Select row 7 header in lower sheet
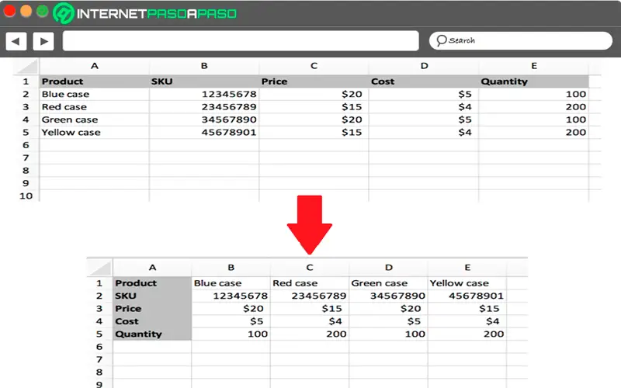This screenshot has height=388, width=621. 99,359
